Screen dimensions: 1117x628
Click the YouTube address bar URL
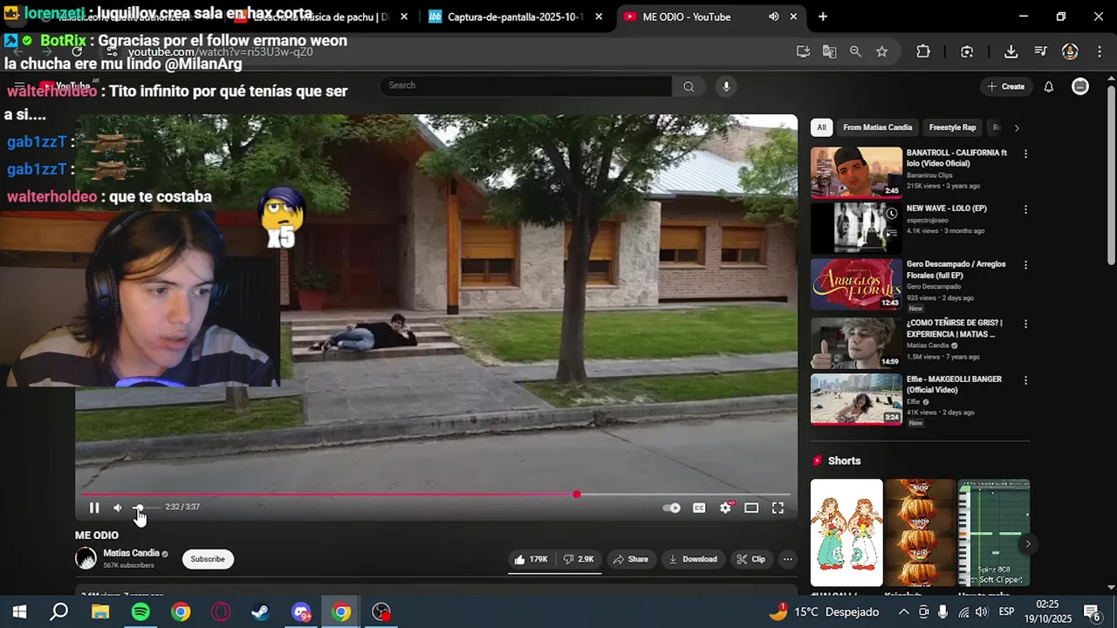pos(220,52)
